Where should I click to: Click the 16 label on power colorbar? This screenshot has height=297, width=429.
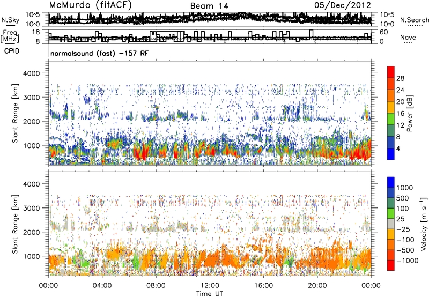pos(400,114)
